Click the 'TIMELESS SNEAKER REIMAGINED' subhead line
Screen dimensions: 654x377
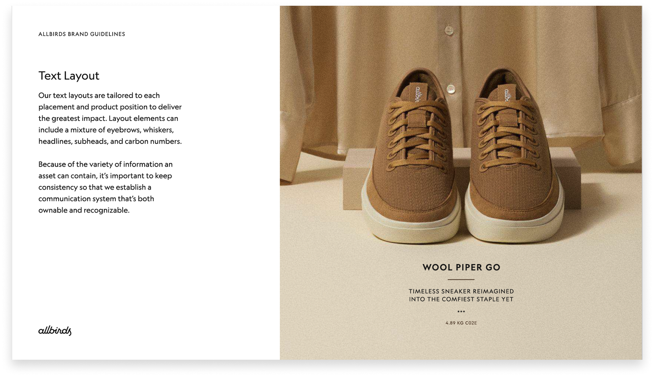tap(461, 291)
